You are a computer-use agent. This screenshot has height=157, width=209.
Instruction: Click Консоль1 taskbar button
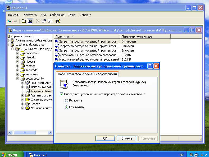(x=47, y=155)
